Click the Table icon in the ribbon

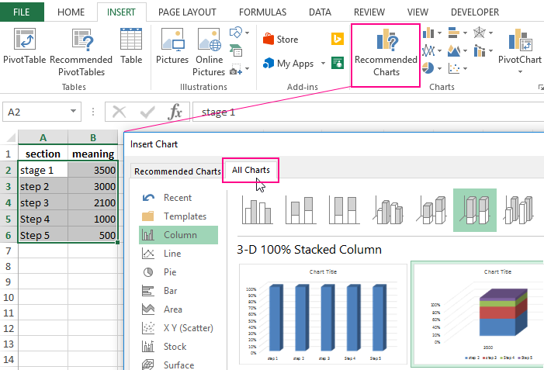(x=131, y=47)
